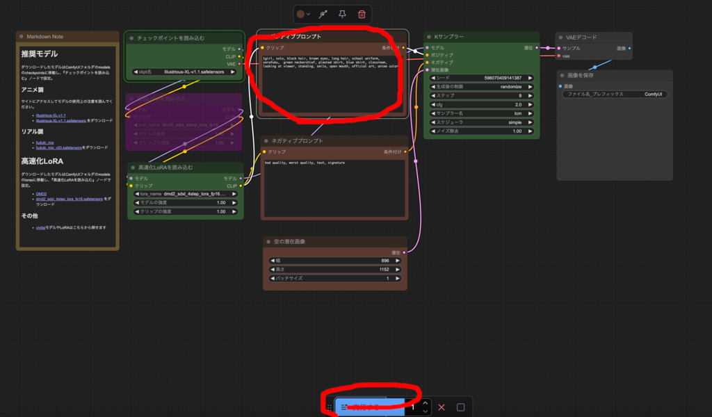The height and width of the screenshot is (417, 712).
Task: Open the サンプラー名 lcm combo
Action: click(481, 113)
